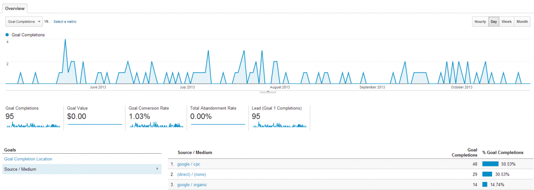Click the Goals section heading

10,150
